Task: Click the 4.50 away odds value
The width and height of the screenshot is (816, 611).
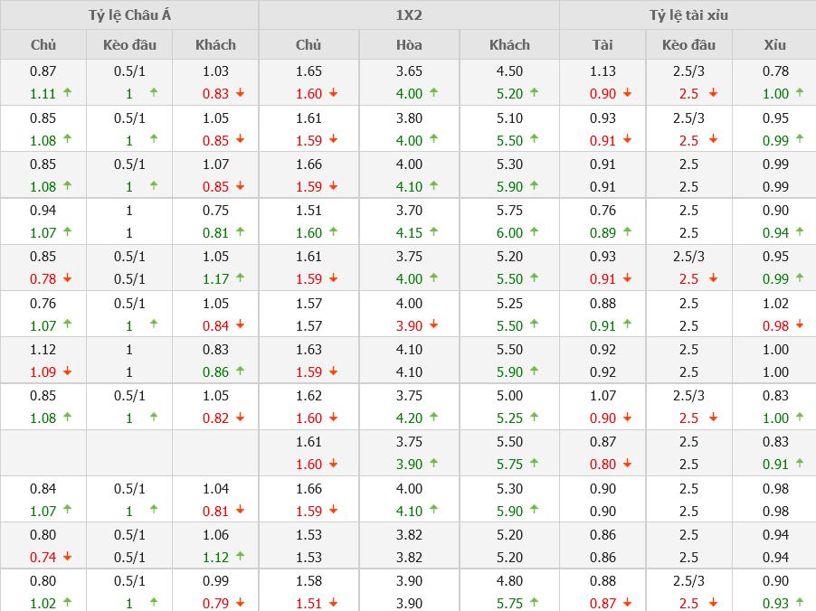Action: pos(509,71)
